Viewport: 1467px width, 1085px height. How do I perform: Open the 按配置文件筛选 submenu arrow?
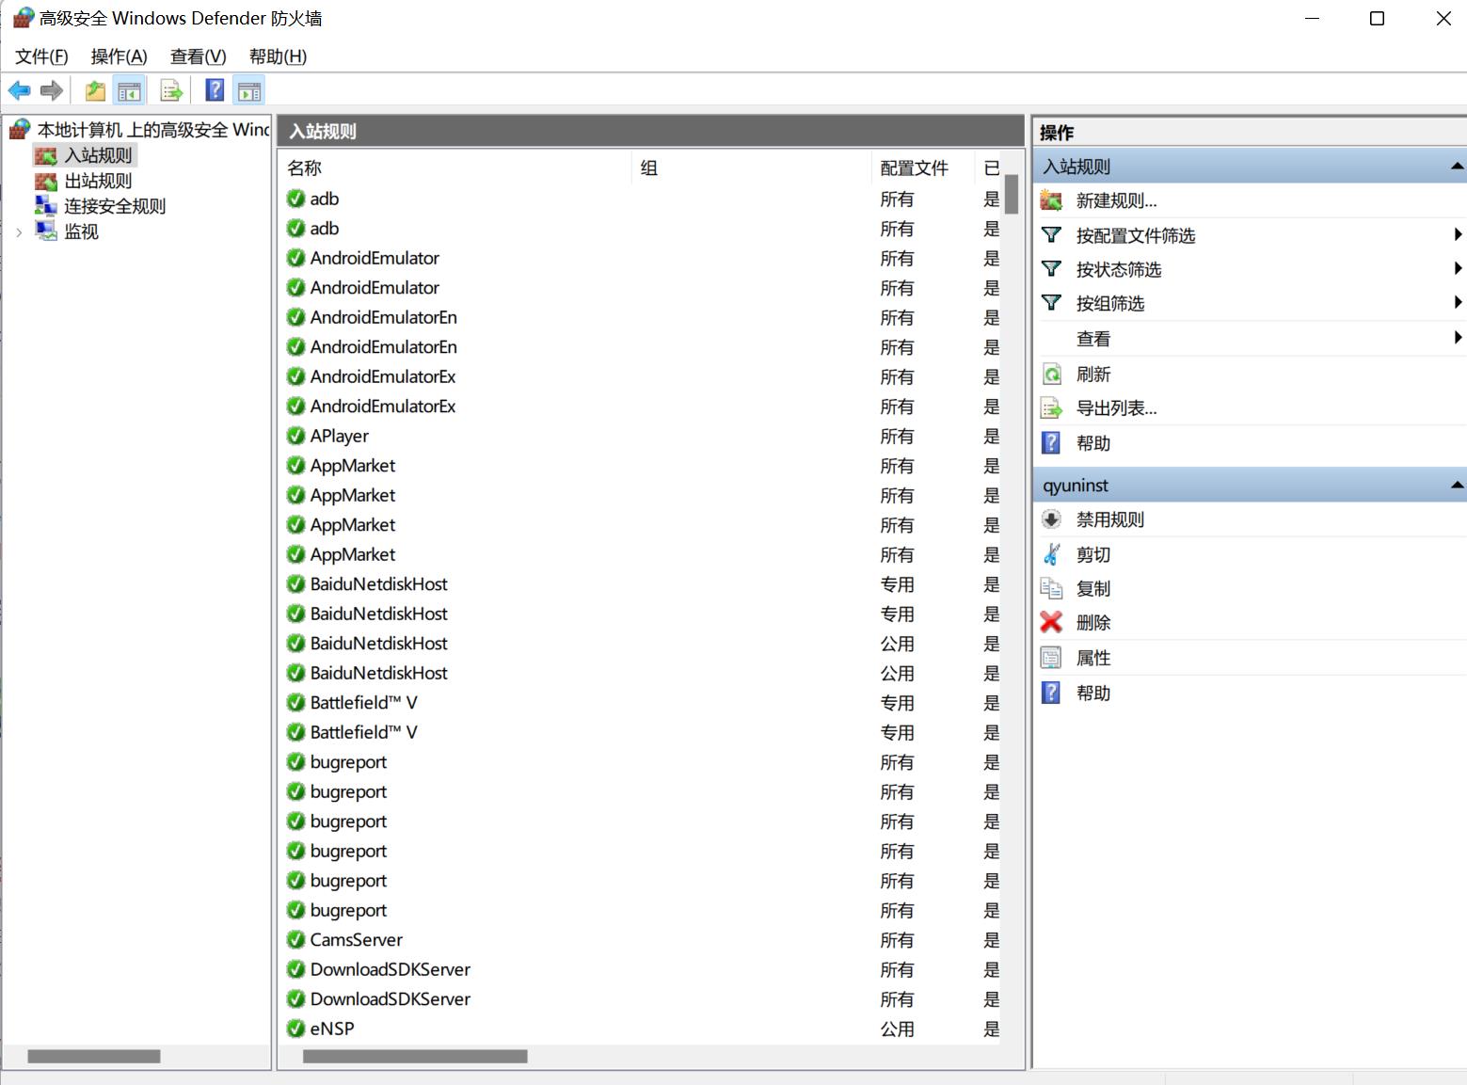[x=1458, y=234]
